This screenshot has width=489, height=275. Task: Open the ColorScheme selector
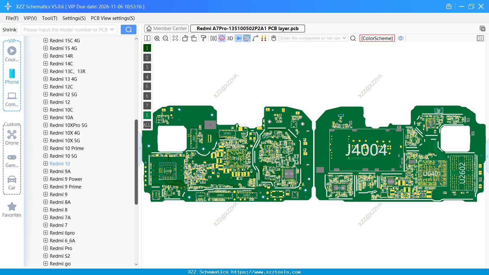pos(377,38)
